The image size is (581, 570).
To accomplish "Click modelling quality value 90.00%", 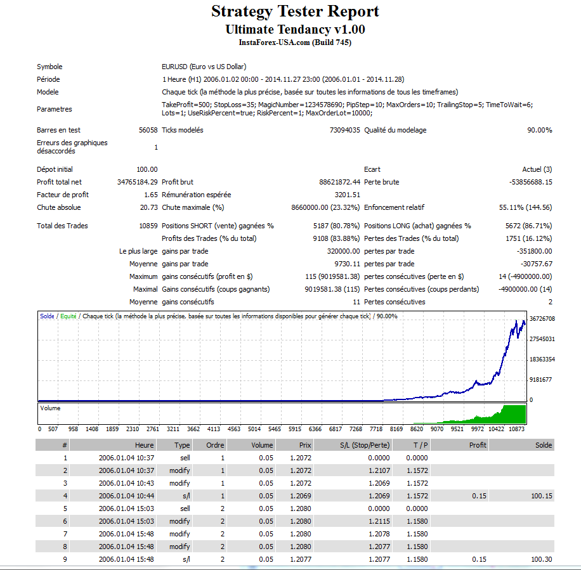I will [540, 130].
